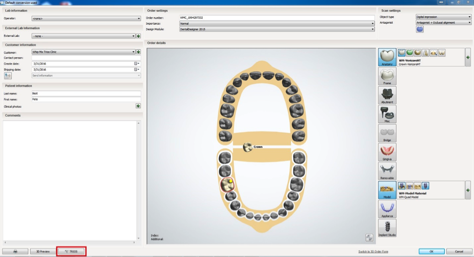The image size is (474, 257).
Task: Click the blue color swatch under Antagonist
Action: [x=420, y=29]
